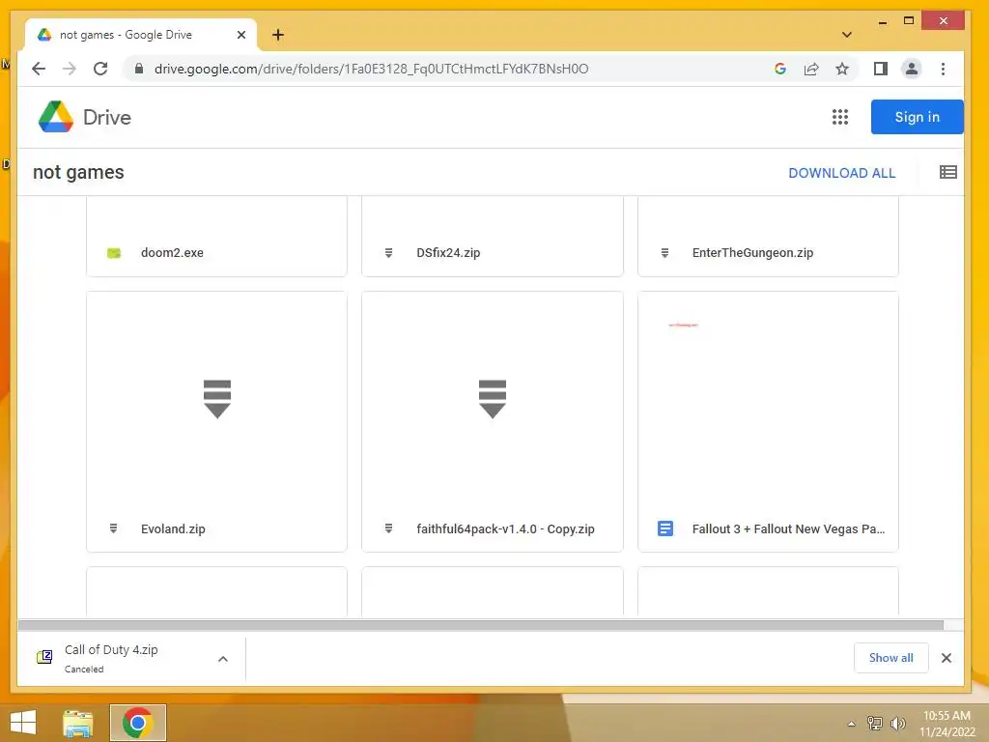This screenshot has height=742, width=989.
Task: Select the 'not games - Google Drive' tab
Action: [141, 35]
